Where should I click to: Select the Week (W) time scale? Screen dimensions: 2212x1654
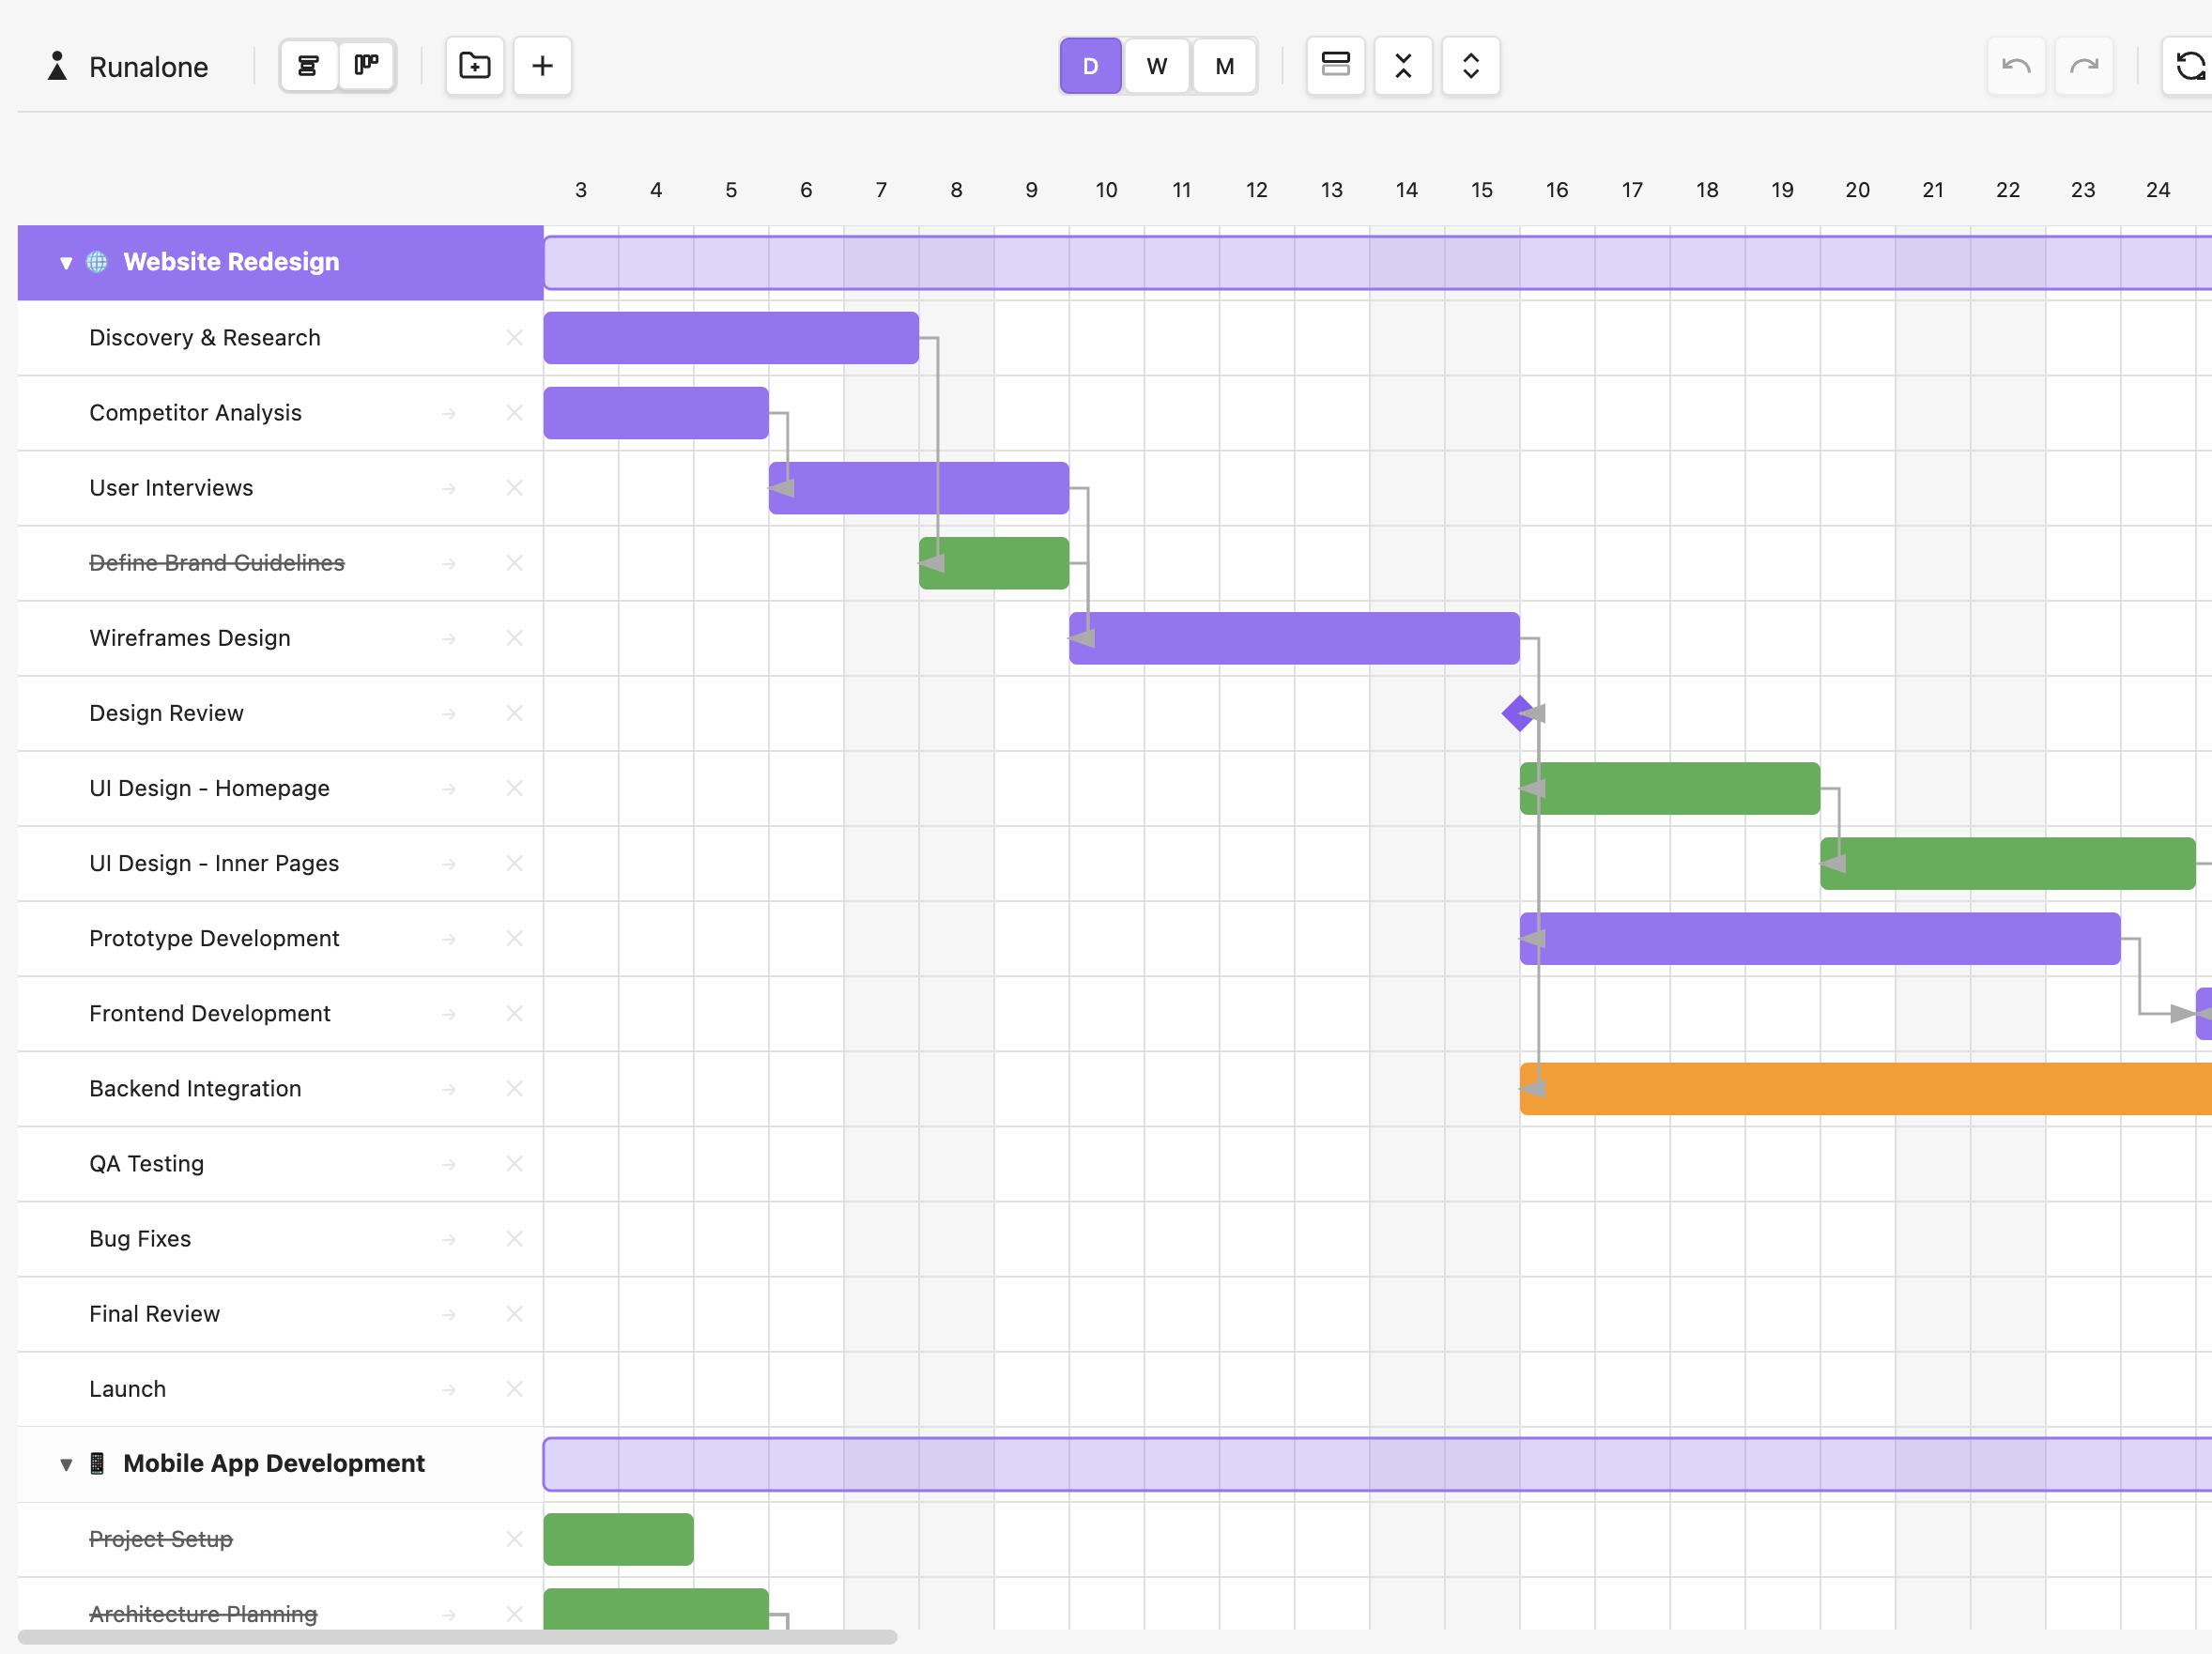click(1157, 66)
